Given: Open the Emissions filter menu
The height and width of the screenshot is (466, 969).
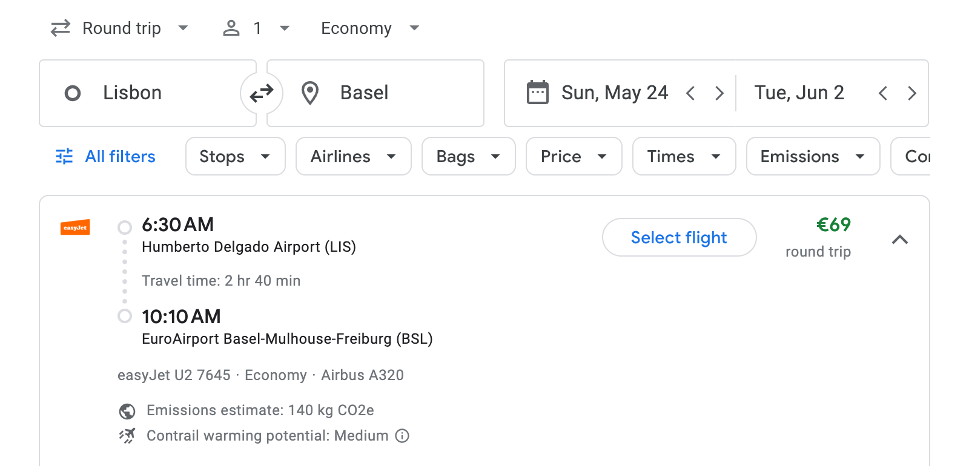Looking at the screenshot, I should 812,156.
